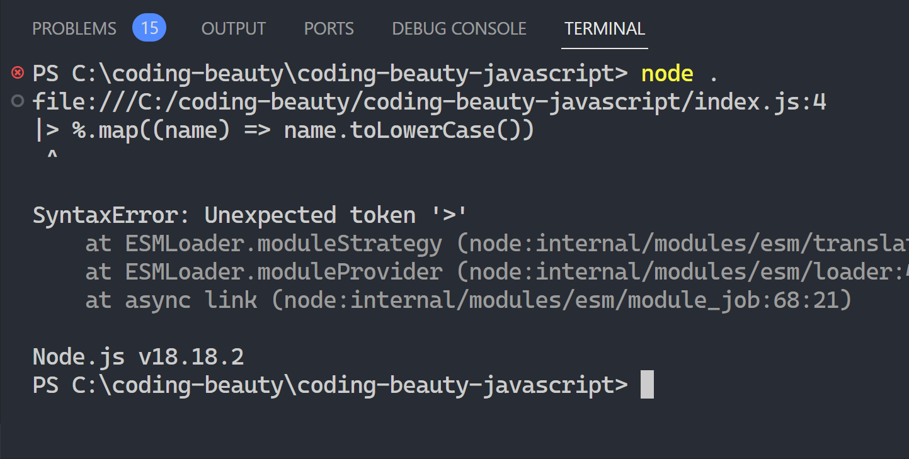Image resolution: width=909 pixels, height=459 pixels.
Task: Switch to the OUTPUT tab
Action: (234, 29)
